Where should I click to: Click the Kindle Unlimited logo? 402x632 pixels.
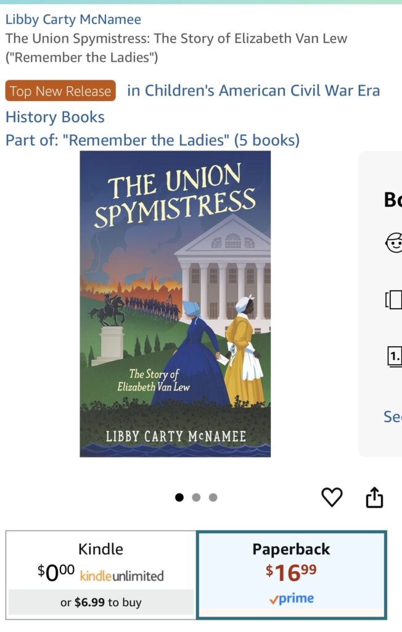[x=122, y=576]
